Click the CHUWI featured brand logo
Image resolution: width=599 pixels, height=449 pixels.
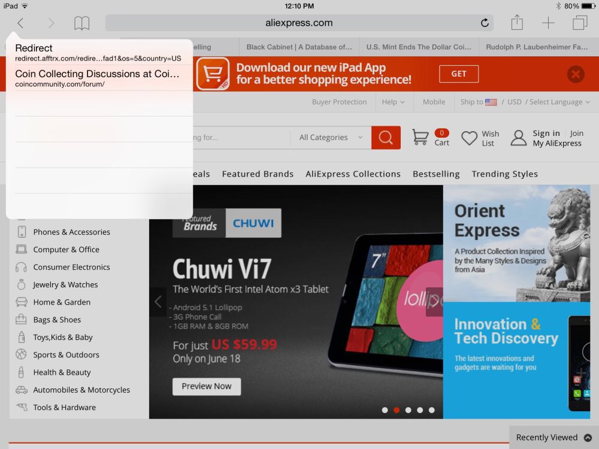point(253,223)
